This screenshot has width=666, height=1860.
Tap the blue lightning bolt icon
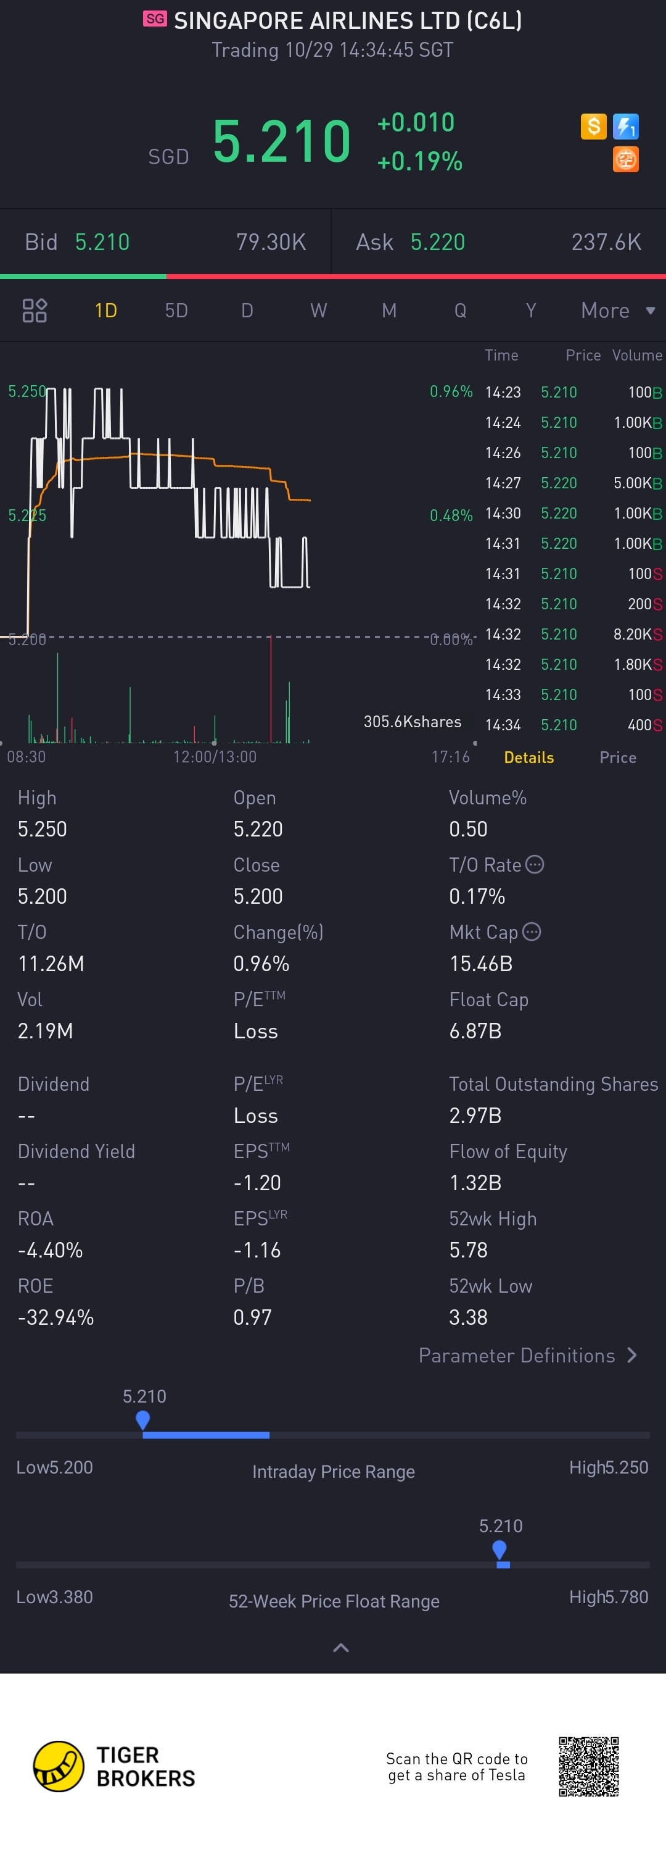pos(625,127)
